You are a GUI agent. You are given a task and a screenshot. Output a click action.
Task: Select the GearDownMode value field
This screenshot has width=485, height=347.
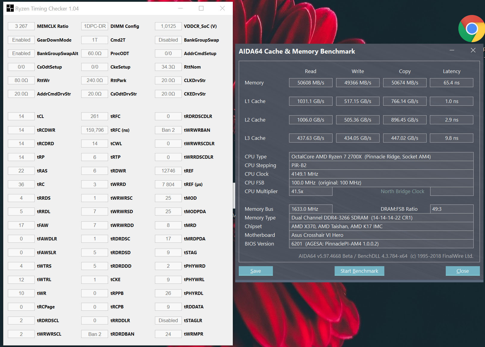pos(21,40)
